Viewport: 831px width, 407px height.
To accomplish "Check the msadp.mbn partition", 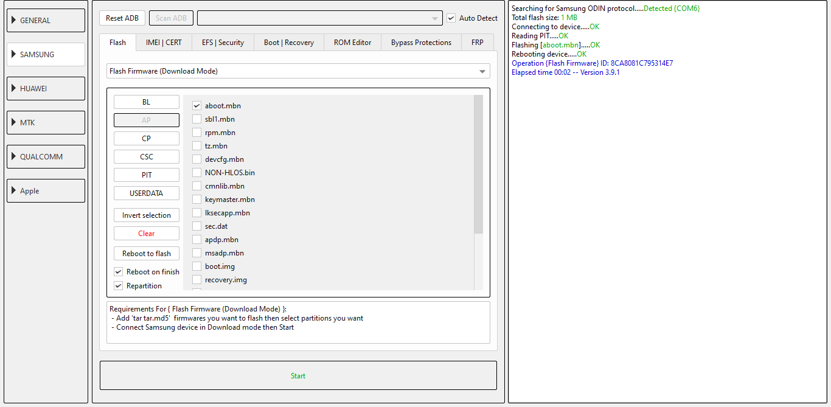I will [196, 253].
